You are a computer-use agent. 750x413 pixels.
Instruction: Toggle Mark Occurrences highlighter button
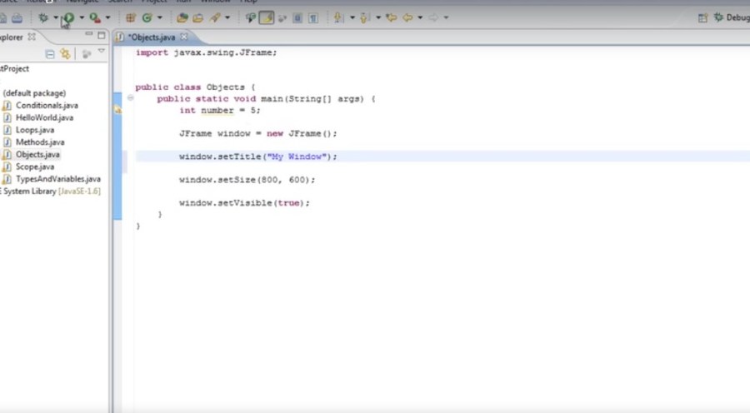(x=266, y=17)
